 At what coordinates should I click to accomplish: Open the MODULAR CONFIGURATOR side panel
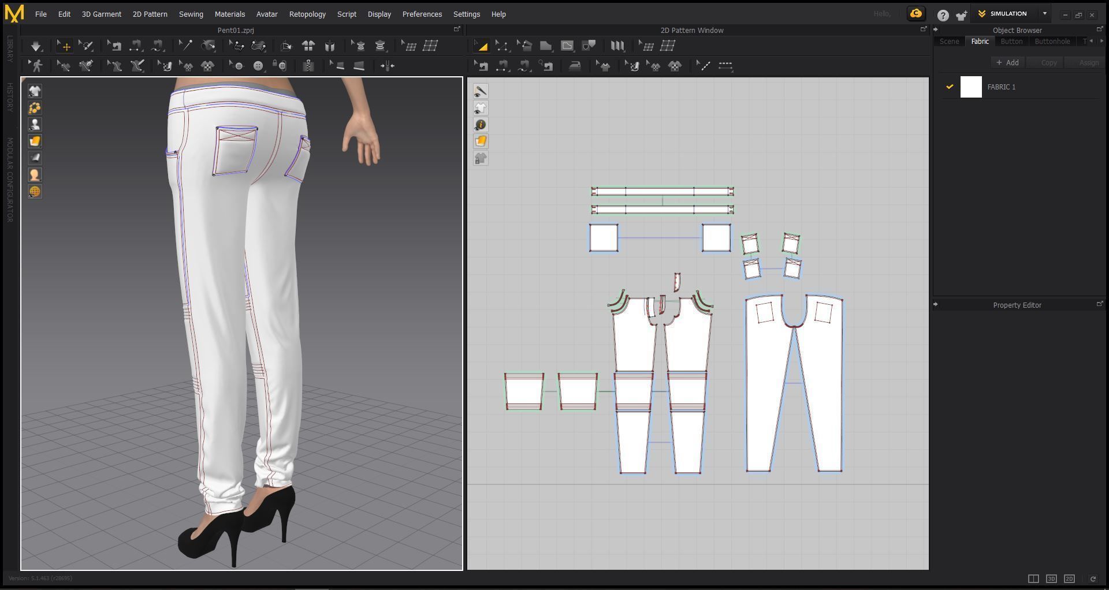click(x=10, y=180)
